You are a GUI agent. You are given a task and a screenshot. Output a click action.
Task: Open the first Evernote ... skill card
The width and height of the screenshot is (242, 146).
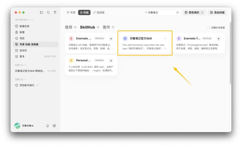click(x=91, y=43)
